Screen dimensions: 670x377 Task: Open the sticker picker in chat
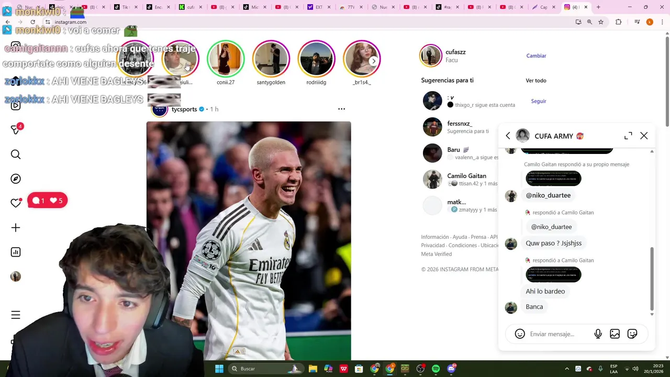(x=632, y=334)
